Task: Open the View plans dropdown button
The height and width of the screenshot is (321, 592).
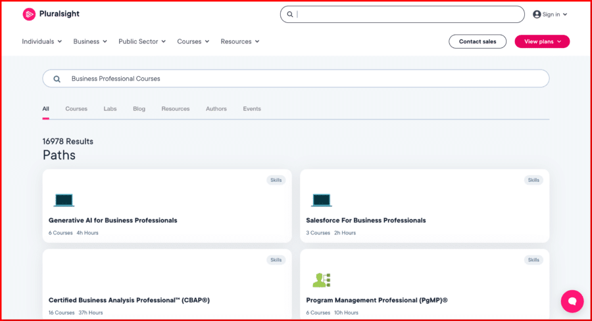Action: (542, 41)
